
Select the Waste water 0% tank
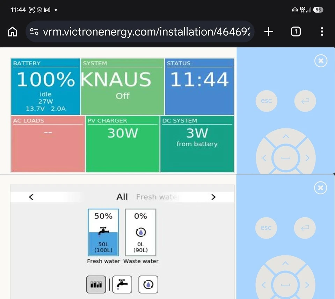[x=140, y=232]
